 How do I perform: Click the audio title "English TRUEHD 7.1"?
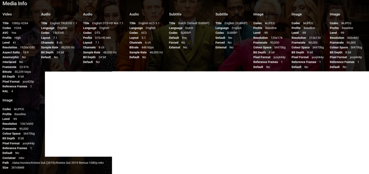(64, 23)
